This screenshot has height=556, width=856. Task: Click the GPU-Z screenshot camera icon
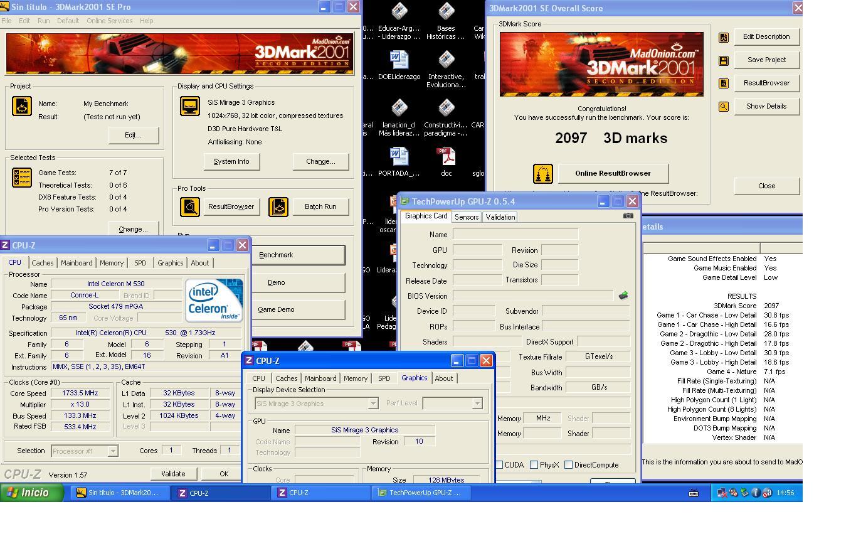click(628, 216)
